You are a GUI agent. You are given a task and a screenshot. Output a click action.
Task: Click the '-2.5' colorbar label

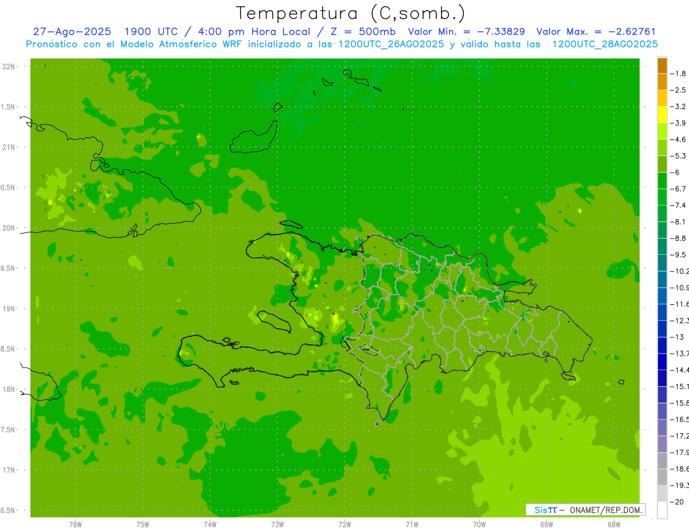pos(679,90)
